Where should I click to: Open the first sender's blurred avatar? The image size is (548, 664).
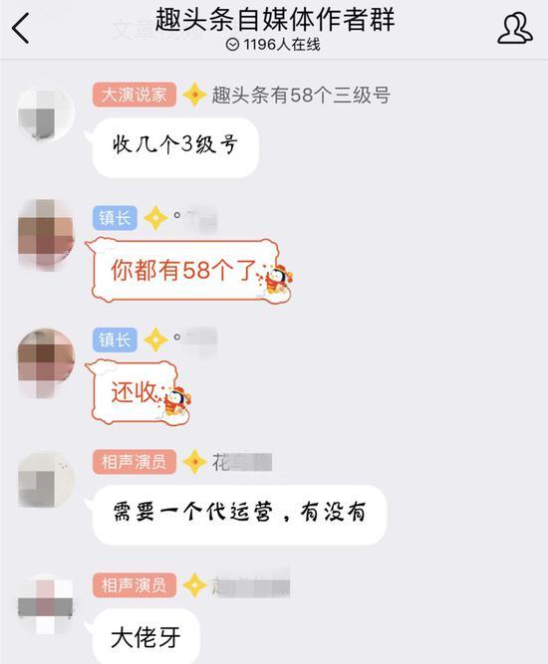[x=46, y=113]
